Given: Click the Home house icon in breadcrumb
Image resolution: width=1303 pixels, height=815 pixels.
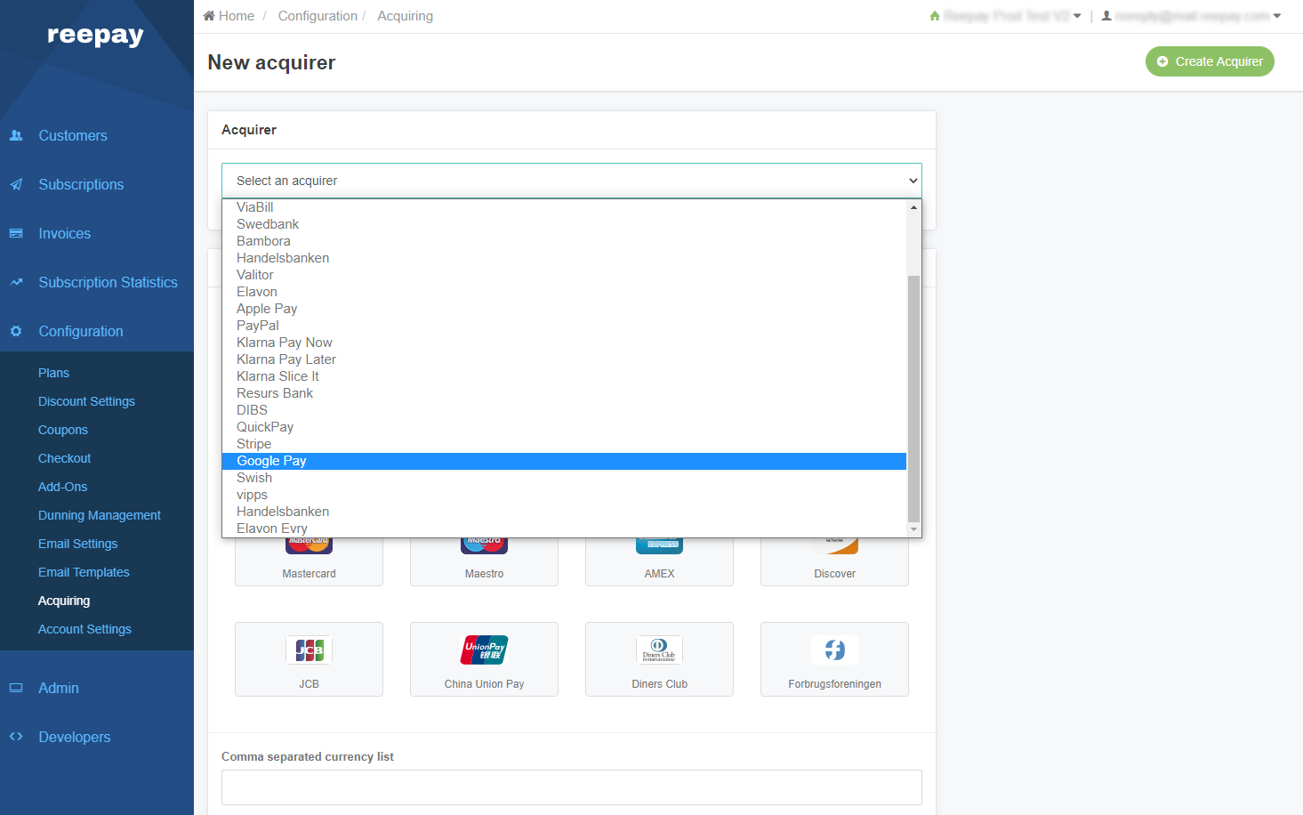Looking at the screenshot, I should click(209, 16).
